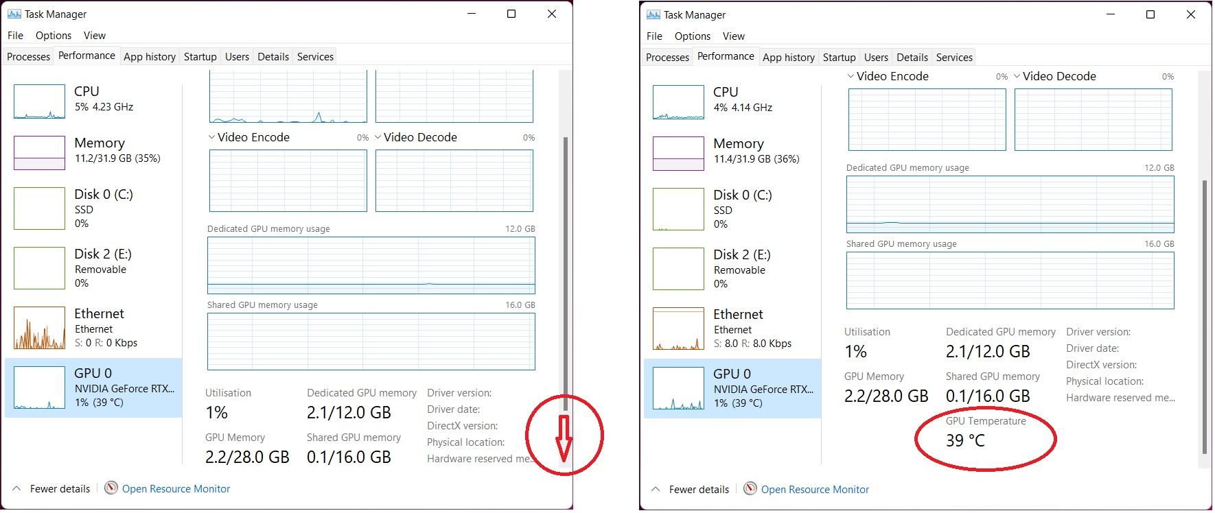Select GPU 0 in left Task Manager
Screen dimensions: 1215x513
[x=93, y=387]
